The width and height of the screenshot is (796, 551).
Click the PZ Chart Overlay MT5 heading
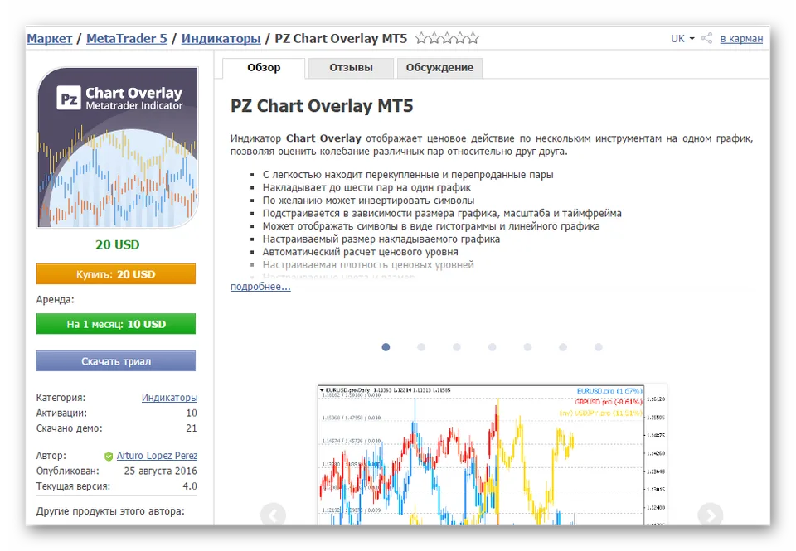(x=322, y=106)
